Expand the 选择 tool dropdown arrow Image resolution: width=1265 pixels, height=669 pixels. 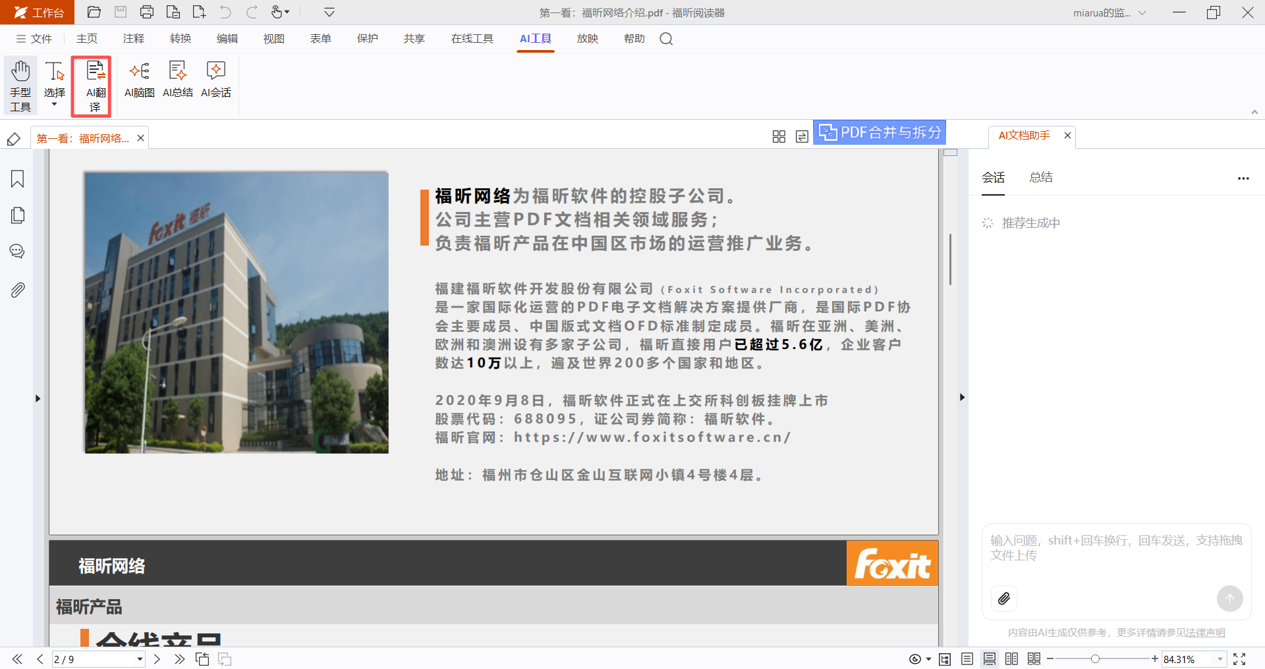pos(55,104)
